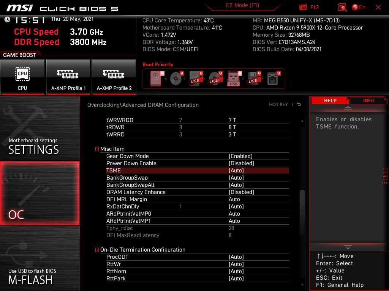Screen dimensions: 389x291
Task: Click the GAME BOOST label
Action: 19,55
